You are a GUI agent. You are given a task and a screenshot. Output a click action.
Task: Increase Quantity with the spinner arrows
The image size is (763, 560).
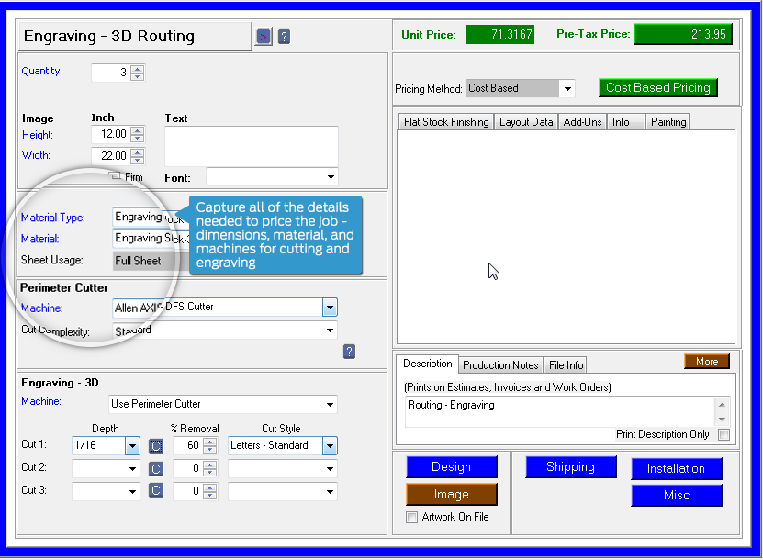click(x=137, y=69)
